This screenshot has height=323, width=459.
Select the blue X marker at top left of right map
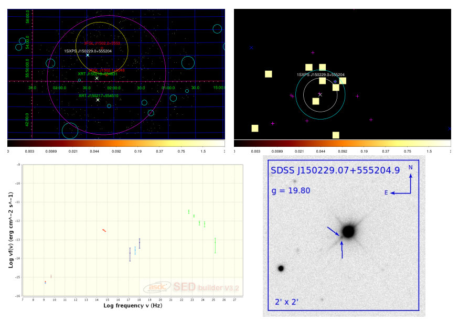point(251,48)
